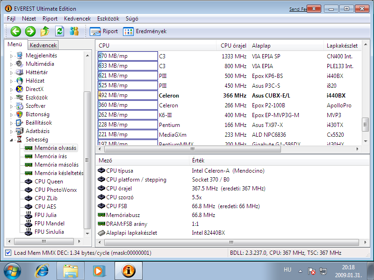The width and height of the screenshot is (374, 280).
Task: Sort by the CPU órajel column header
Action: [233, 45]
